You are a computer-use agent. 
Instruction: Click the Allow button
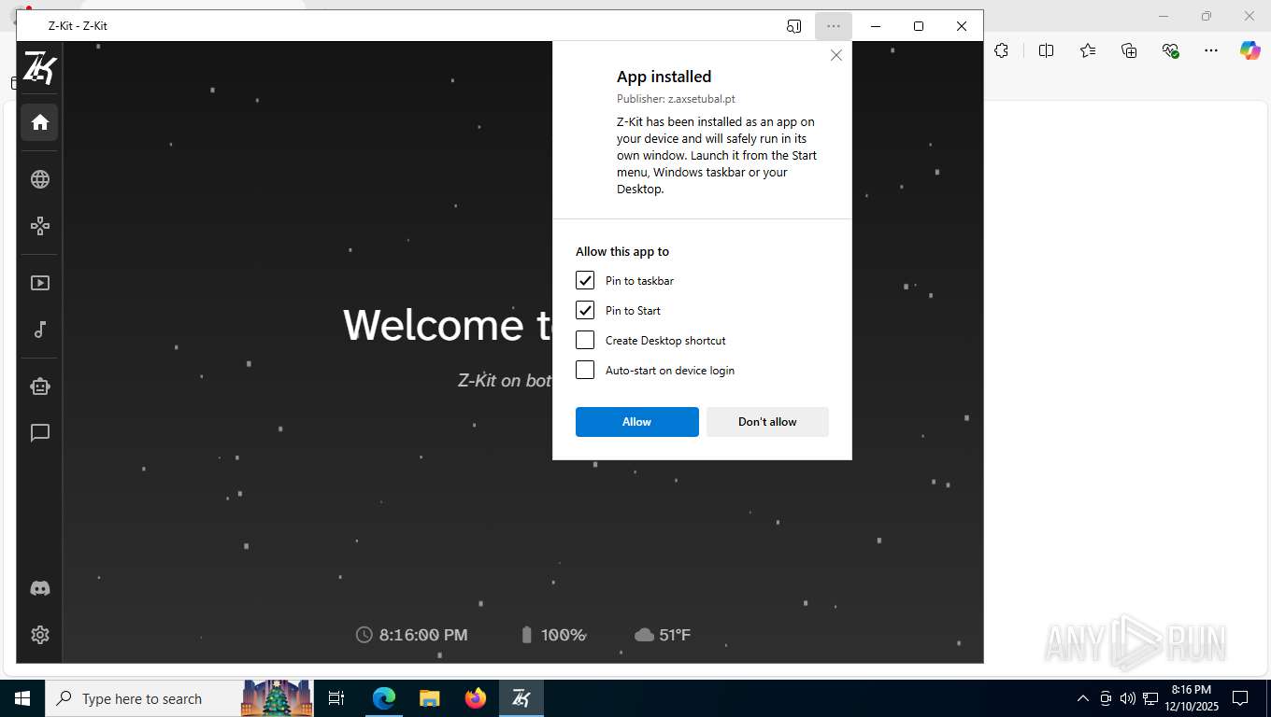637,422
